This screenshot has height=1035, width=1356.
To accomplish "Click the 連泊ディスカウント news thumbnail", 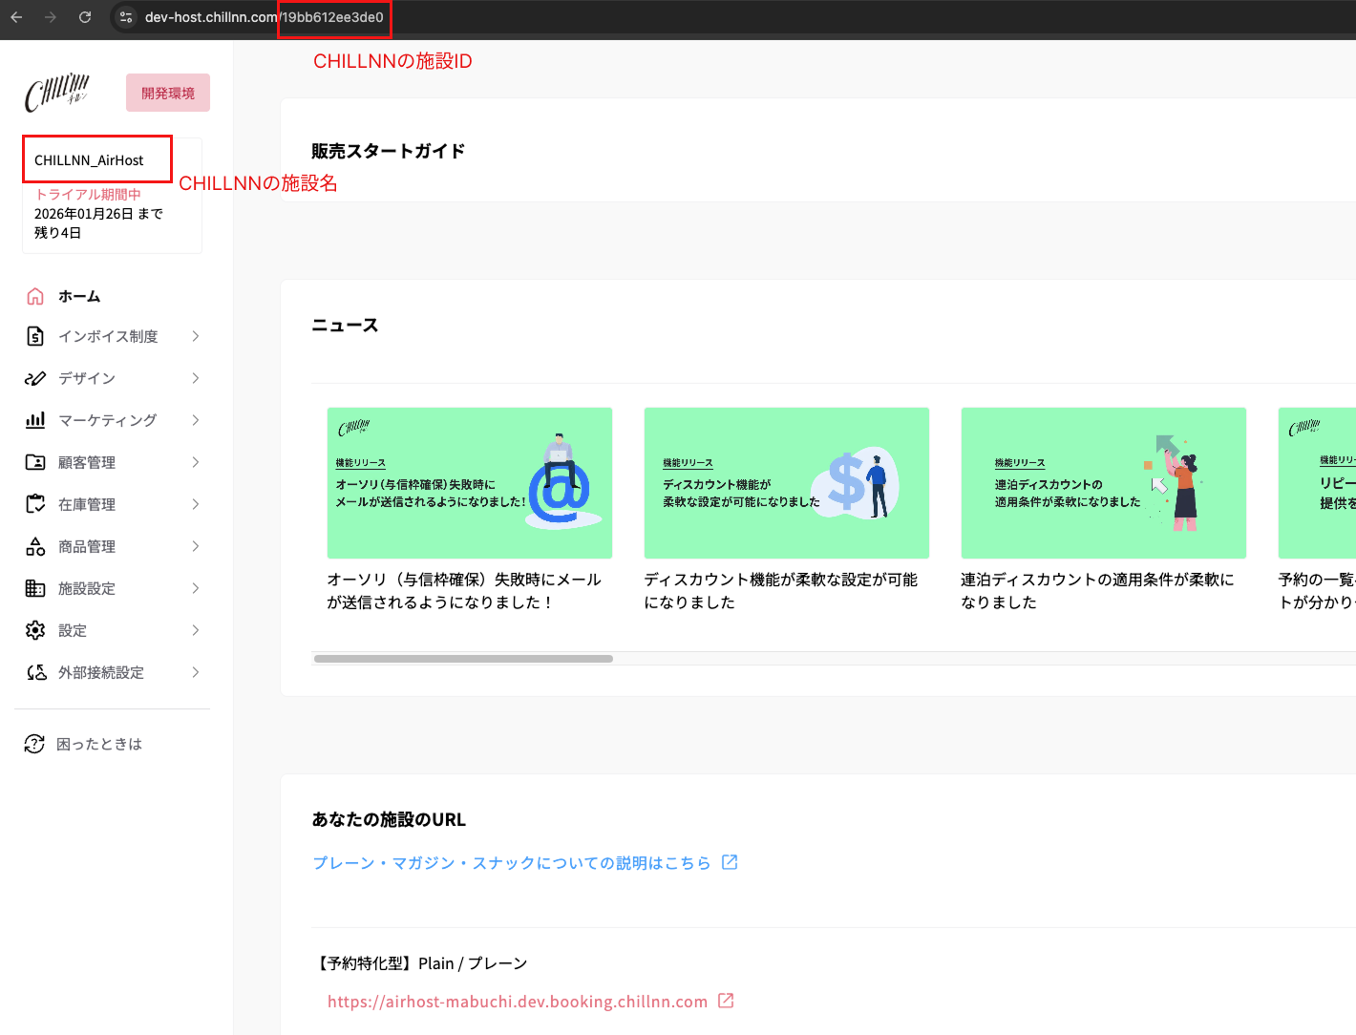I will click(1104, 483).
